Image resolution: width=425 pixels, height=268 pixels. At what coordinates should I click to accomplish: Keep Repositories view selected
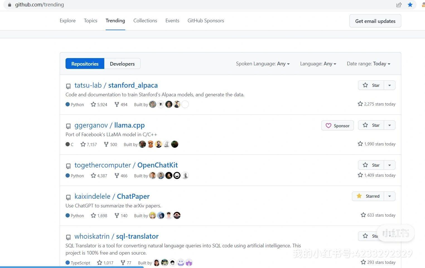click(x=85, y=64)
